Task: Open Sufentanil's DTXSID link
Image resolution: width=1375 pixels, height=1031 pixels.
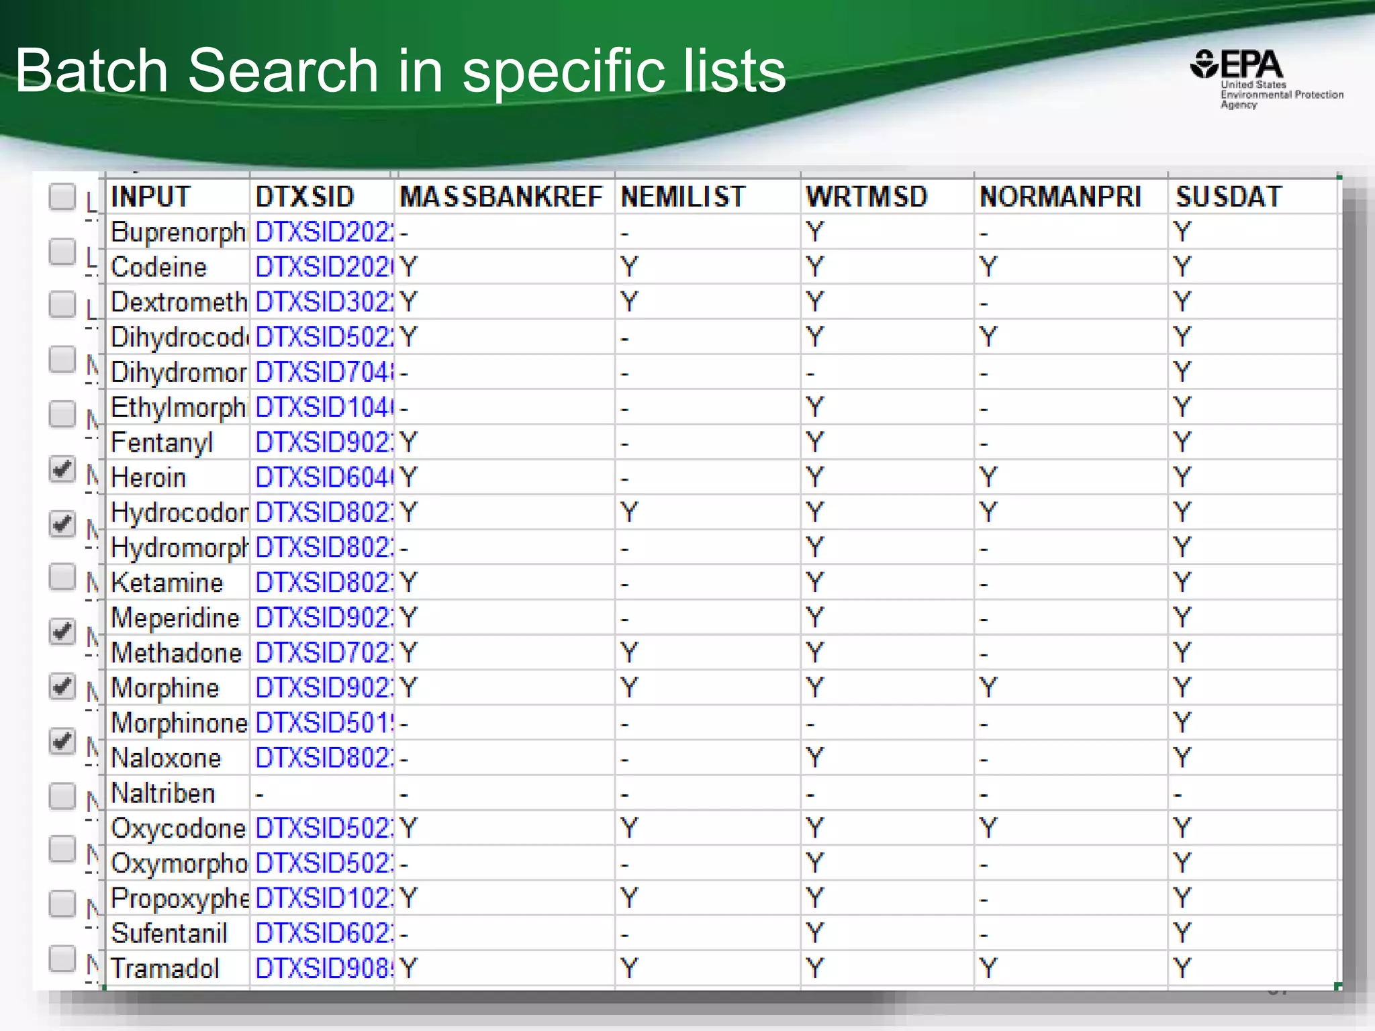Action: point(324,933)
